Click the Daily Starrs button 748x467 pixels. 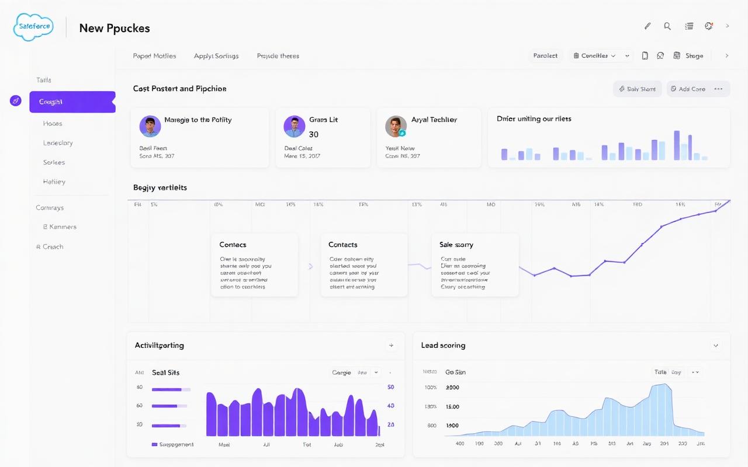[638, 89]
